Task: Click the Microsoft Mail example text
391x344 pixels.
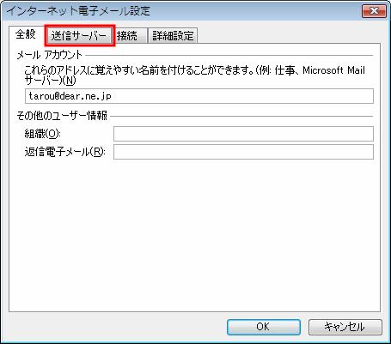Action: point(333,70)
